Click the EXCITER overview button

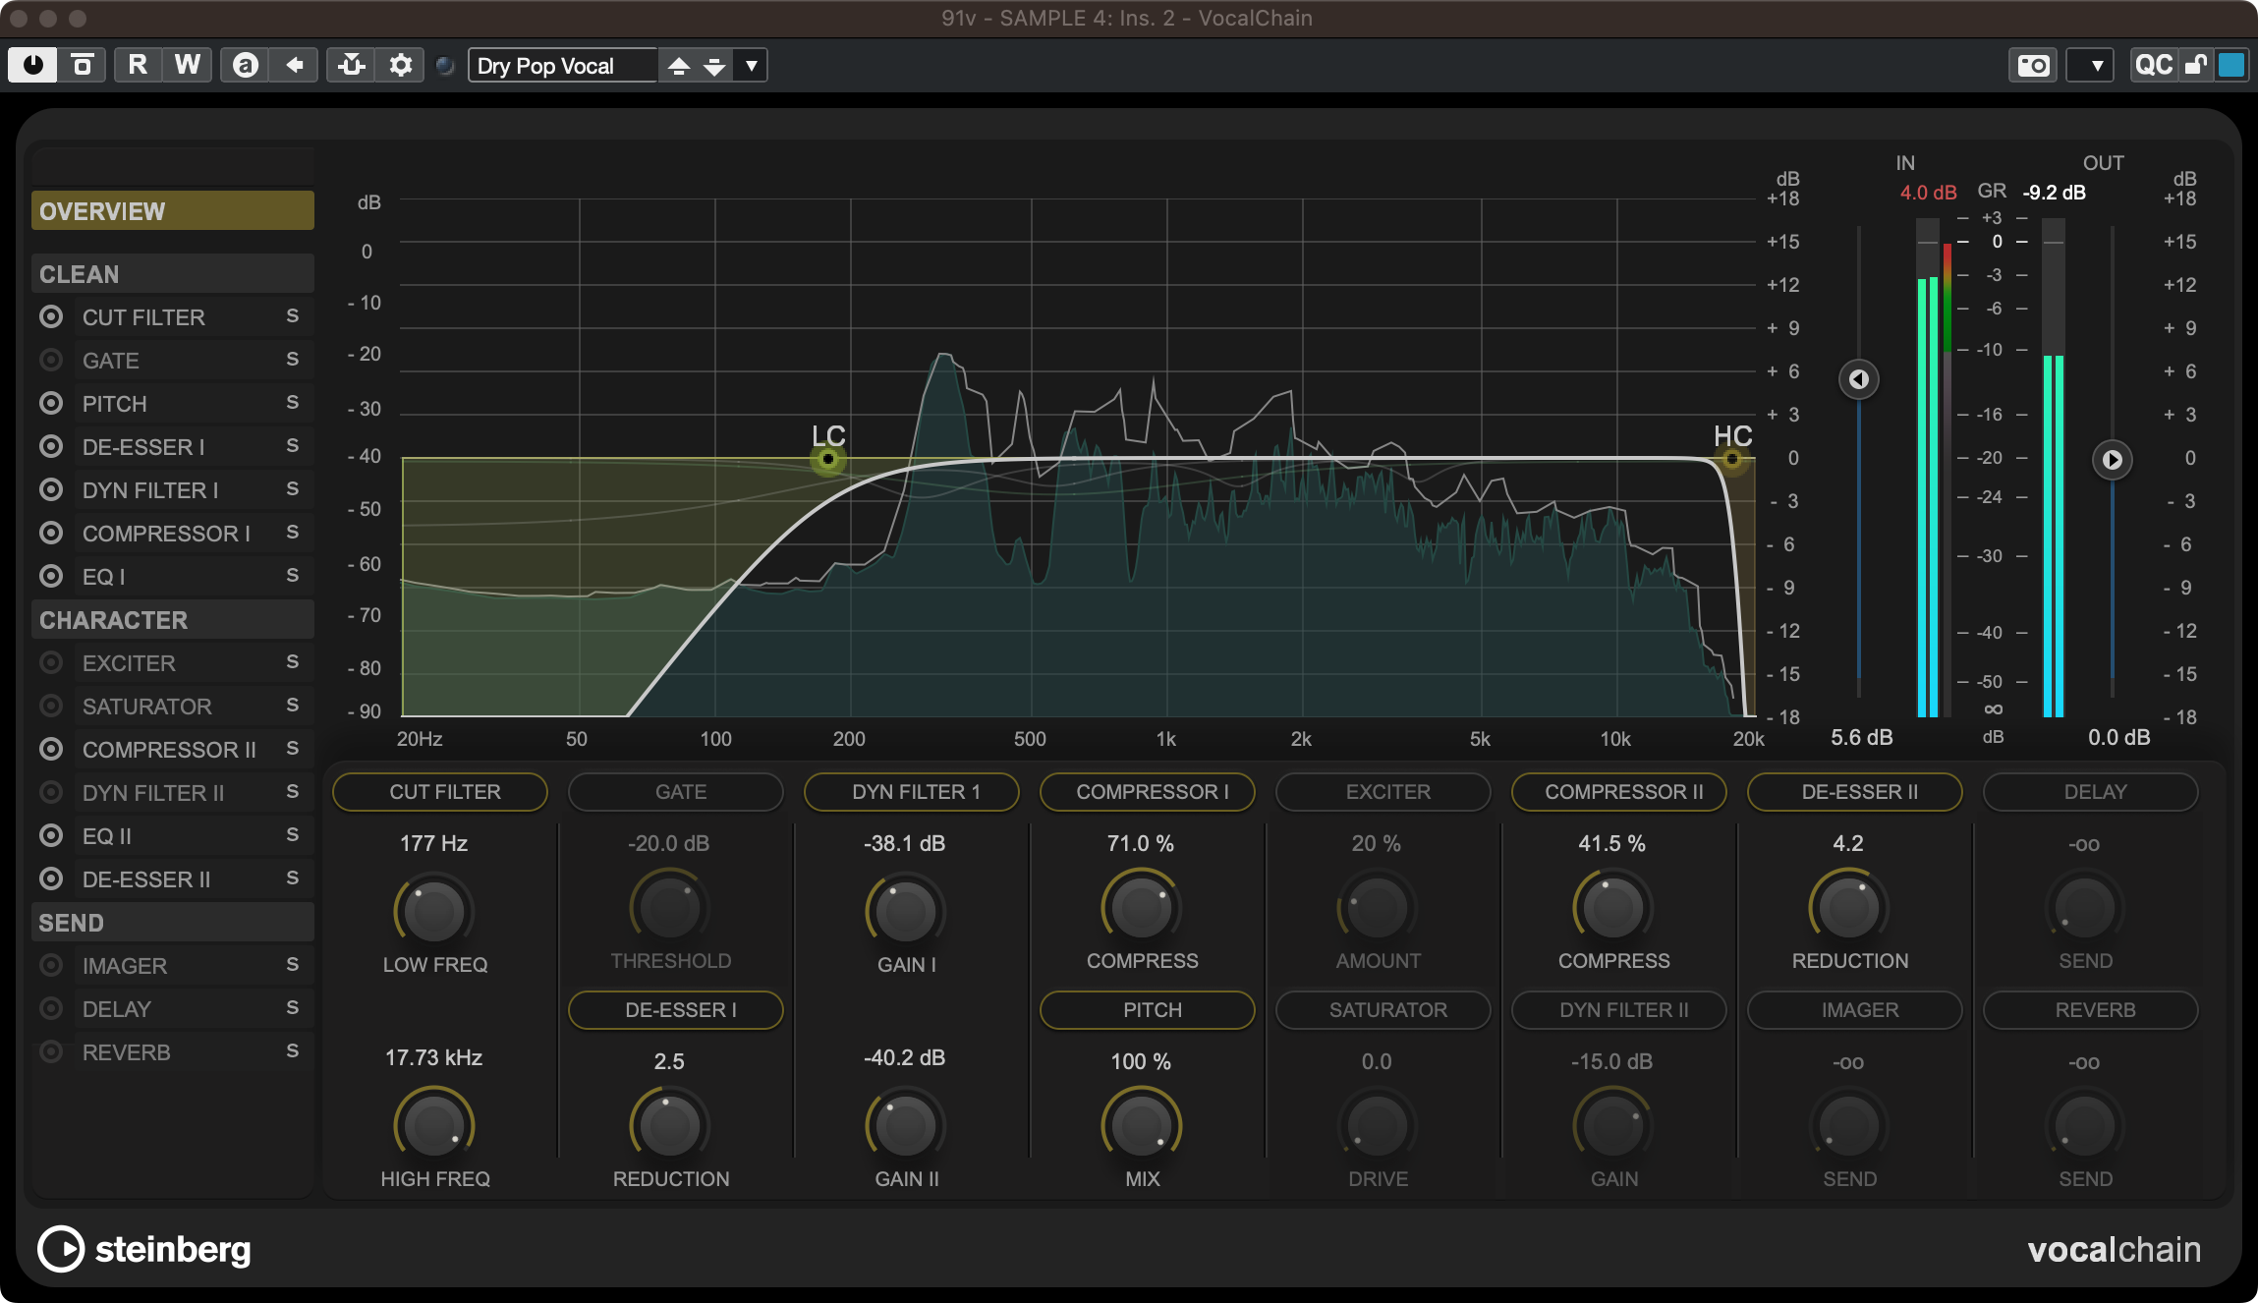pos(1383,792)
